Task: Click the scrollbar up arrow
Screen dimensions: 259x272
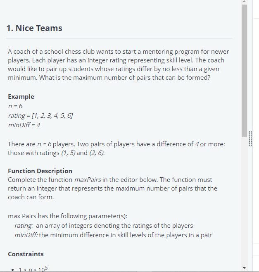Action: coord(244,1)
